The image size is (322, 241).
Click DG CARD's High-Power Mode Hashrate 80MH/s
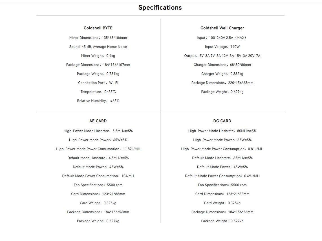(x=222, y=131)
